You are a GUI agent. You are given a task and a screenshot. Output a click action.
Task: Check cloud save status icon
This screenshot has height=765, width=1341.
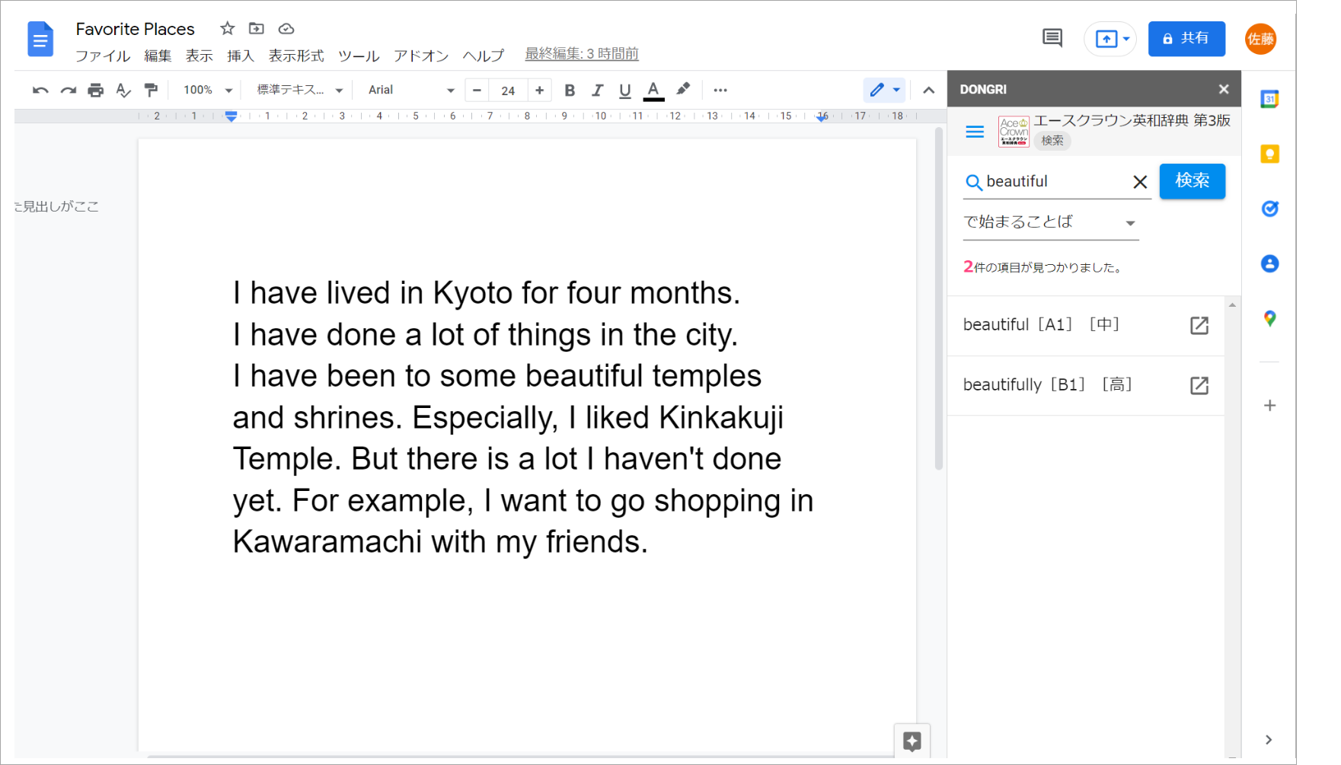tap(286, 29)
